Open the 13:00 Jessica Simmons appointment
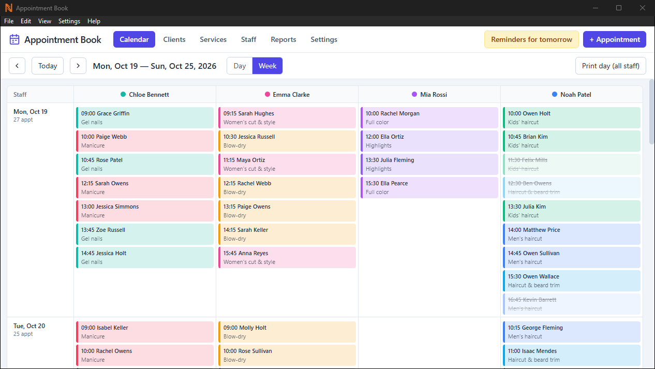The width and height of the screenshot is (655, 369). pyautogui.click(x=145, y=211)
